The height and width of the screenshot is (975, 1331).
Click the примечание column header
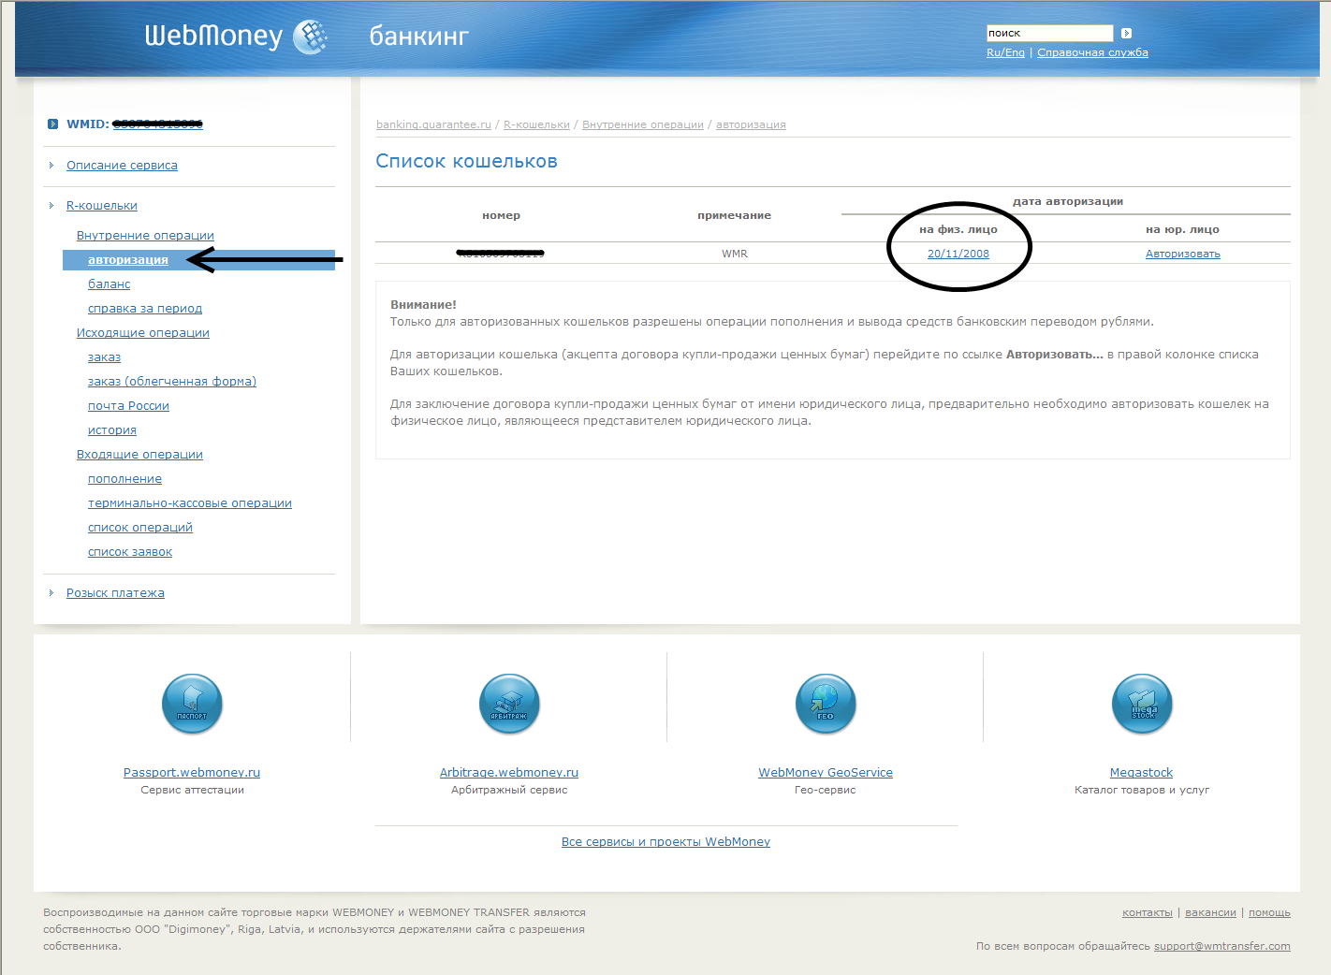(x=734, y=215)
